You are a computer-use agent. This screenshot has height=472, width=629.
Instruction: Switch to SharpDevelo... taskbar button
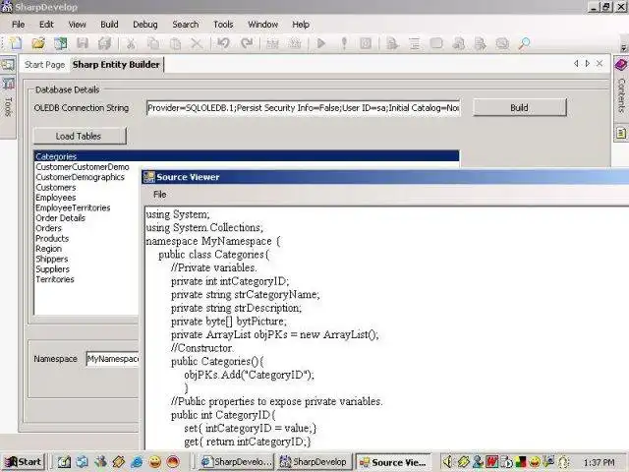pos(236,462)
